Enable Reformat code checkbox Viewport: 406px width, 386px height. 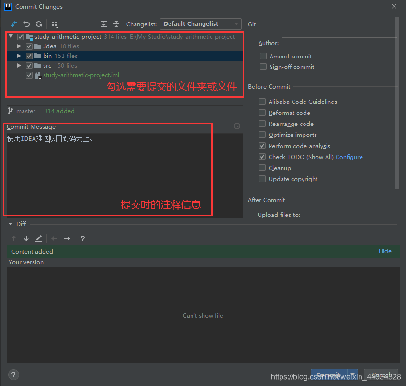pos(262,113)
